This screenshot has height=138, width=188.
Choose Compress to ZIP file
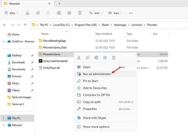[105, 95]
